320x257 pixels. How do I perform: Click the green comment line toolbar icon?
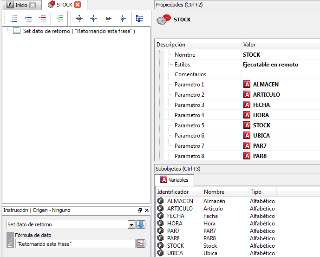coord(59,19)
